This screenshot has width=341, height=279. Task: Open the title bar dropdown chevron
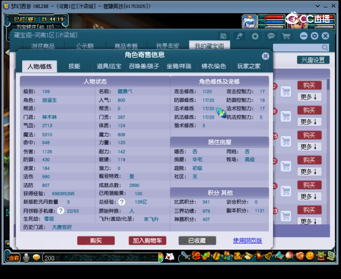(317, 6)
